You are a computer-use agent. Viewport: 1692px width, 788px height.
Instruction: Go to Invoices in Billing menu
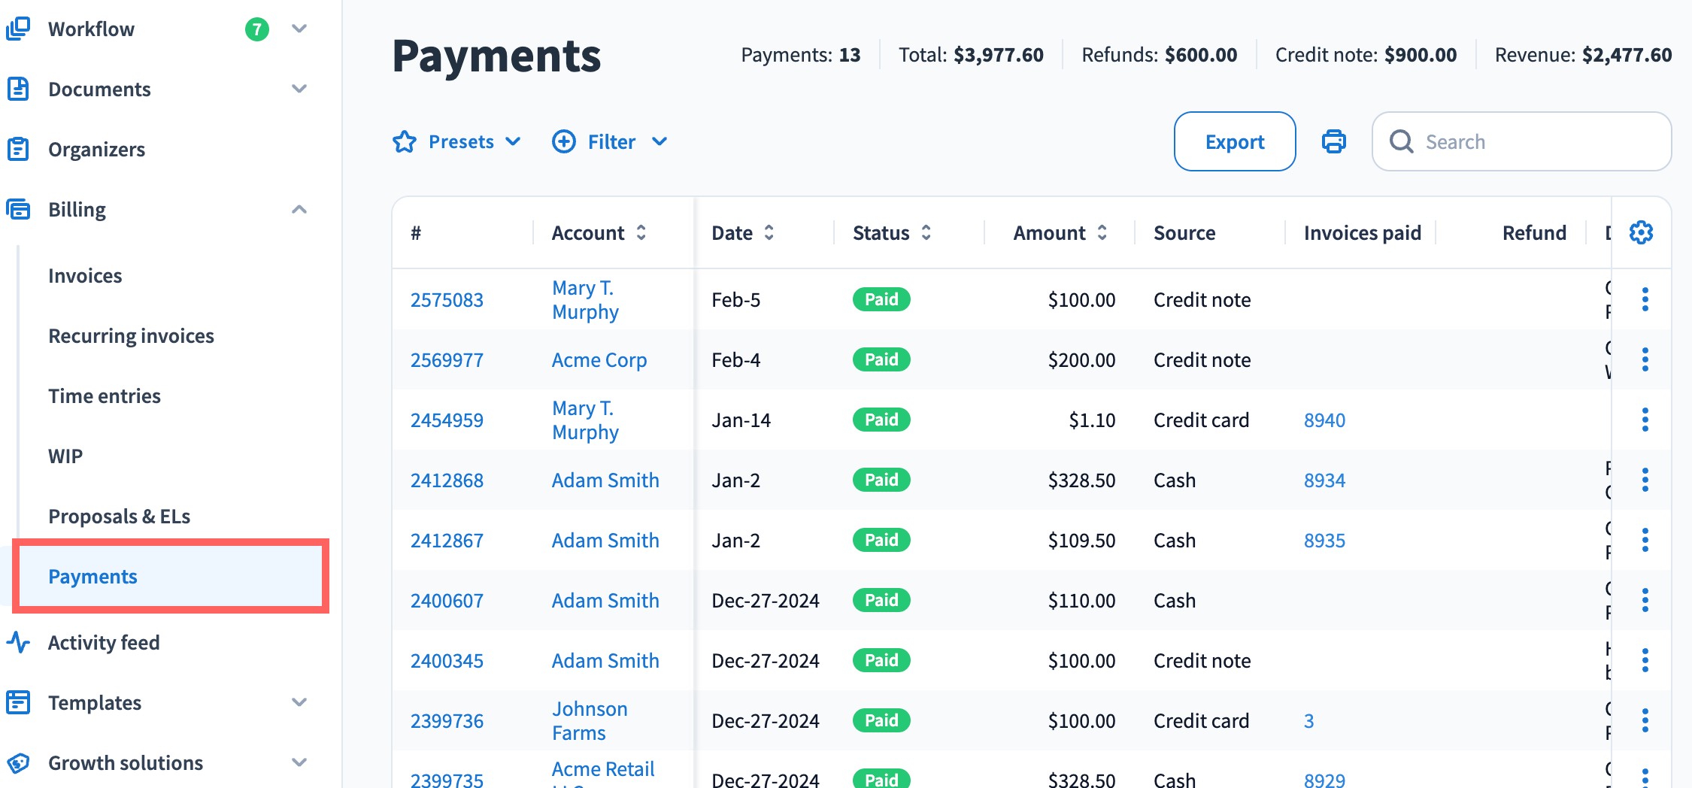(85, 275)
